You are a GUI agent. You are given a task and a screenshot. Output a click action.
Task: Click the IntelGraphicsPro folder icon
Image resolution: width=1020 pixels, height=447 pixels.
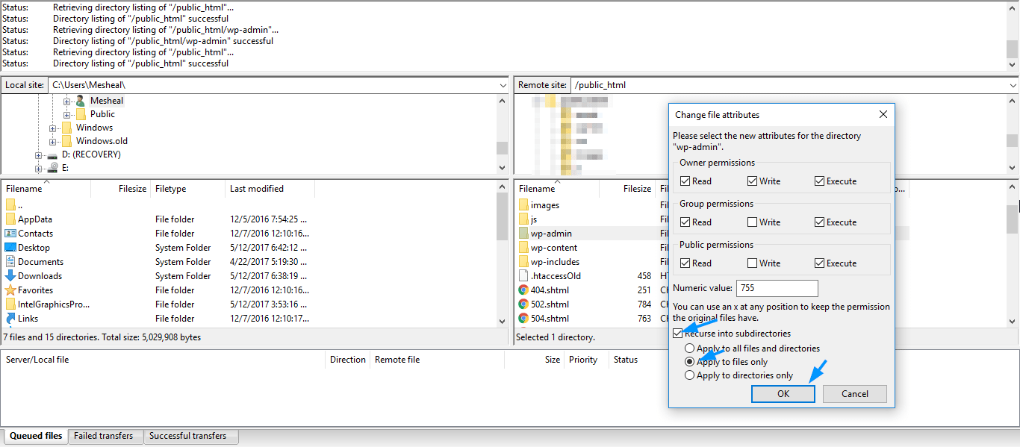(x=10, y=304)
